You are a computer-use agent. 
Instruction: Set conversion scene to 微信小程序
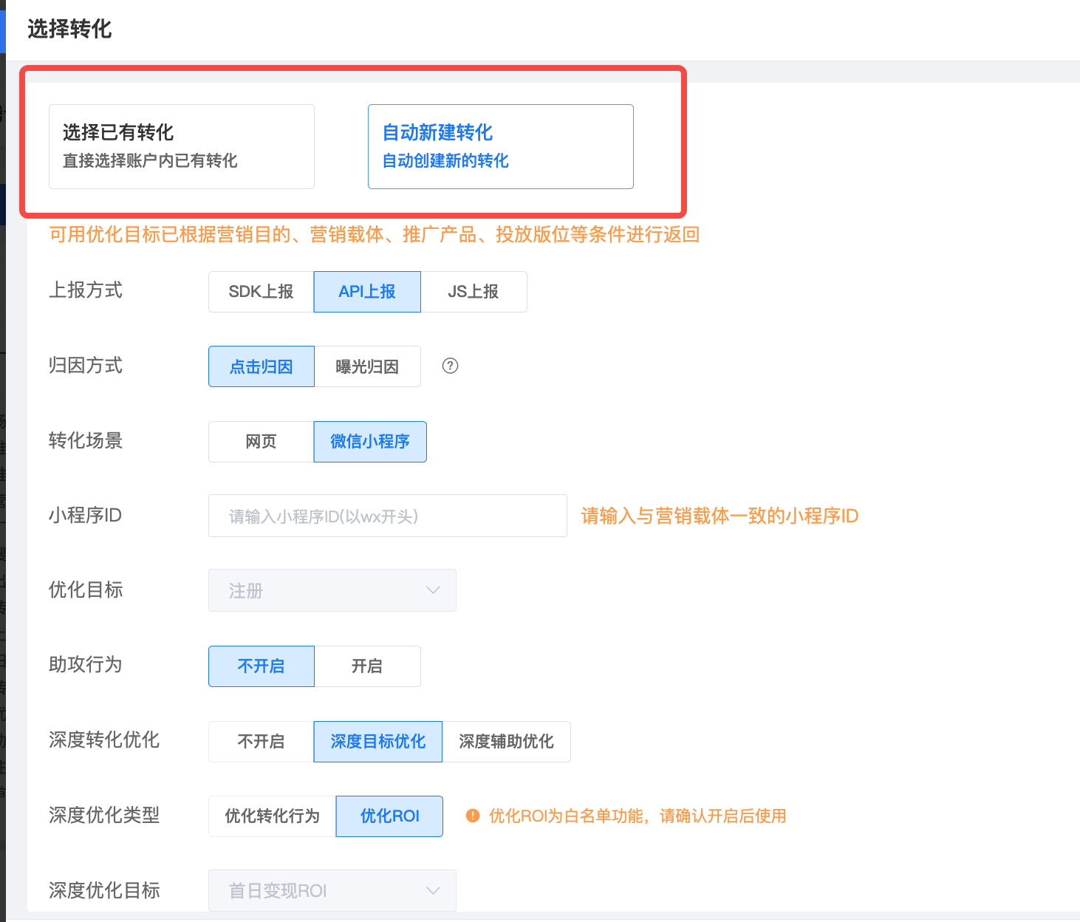click(370, 442)
